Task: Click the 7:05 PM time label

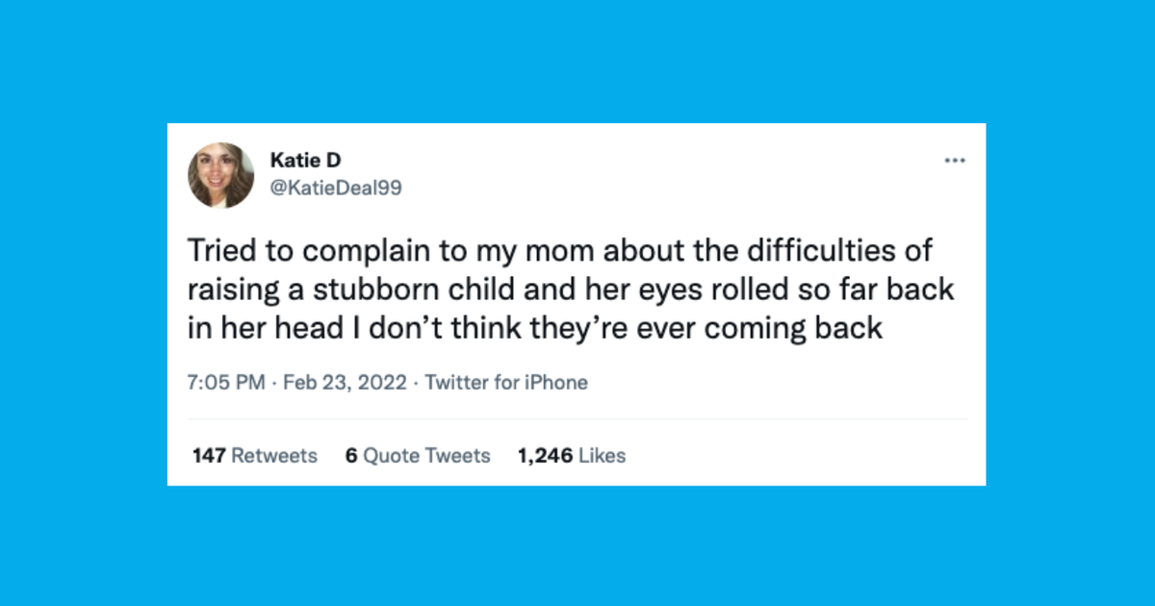Action: pyautogui.click(x=226, y=382)
